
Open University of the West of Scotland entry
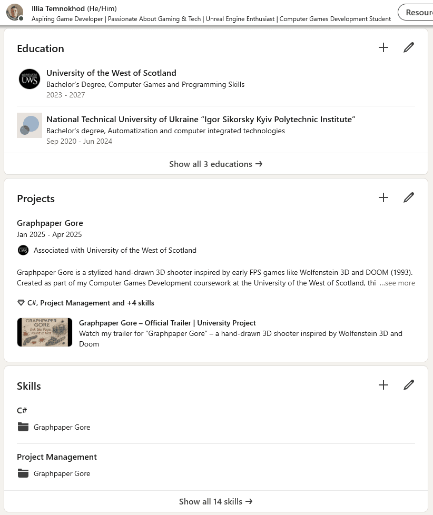point(111,73)
